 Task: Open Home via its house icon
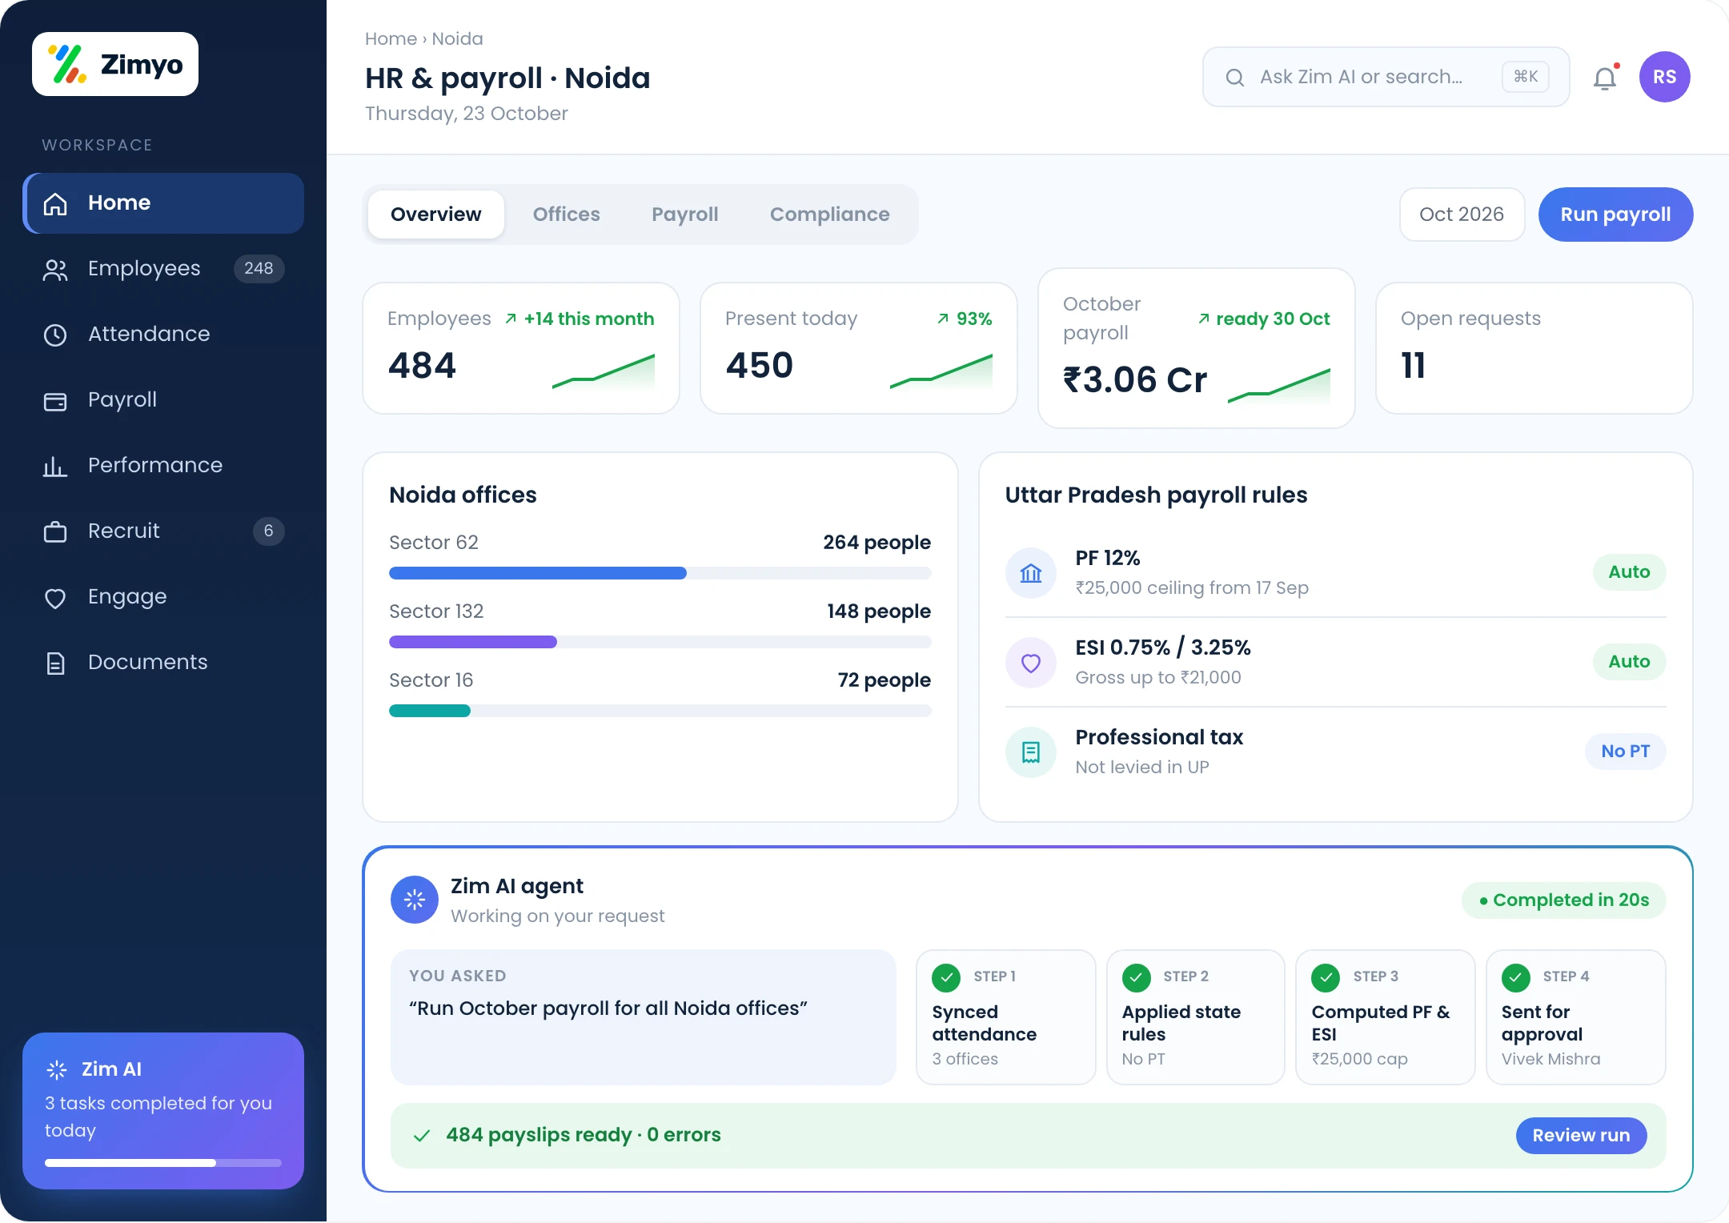[x=55, y=203]
